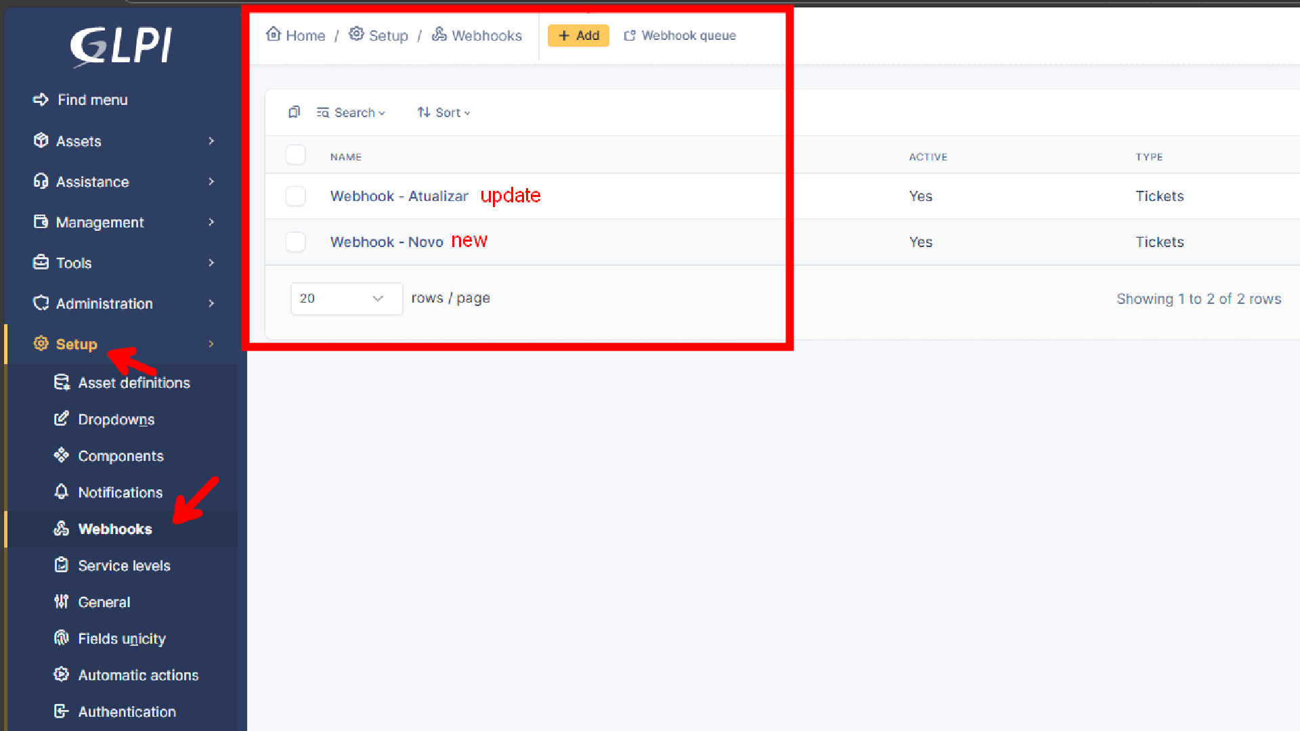
Task: Expand the Search options dropdown
Action: 351,112
